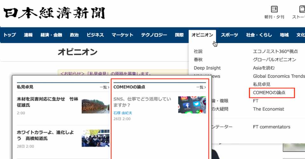Open the テクノロジー tab

[x=154, y=35]
